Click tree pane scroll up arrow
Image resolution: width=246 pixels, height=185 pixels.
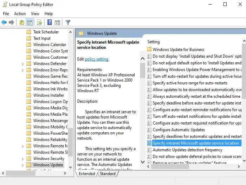[70, 32]
